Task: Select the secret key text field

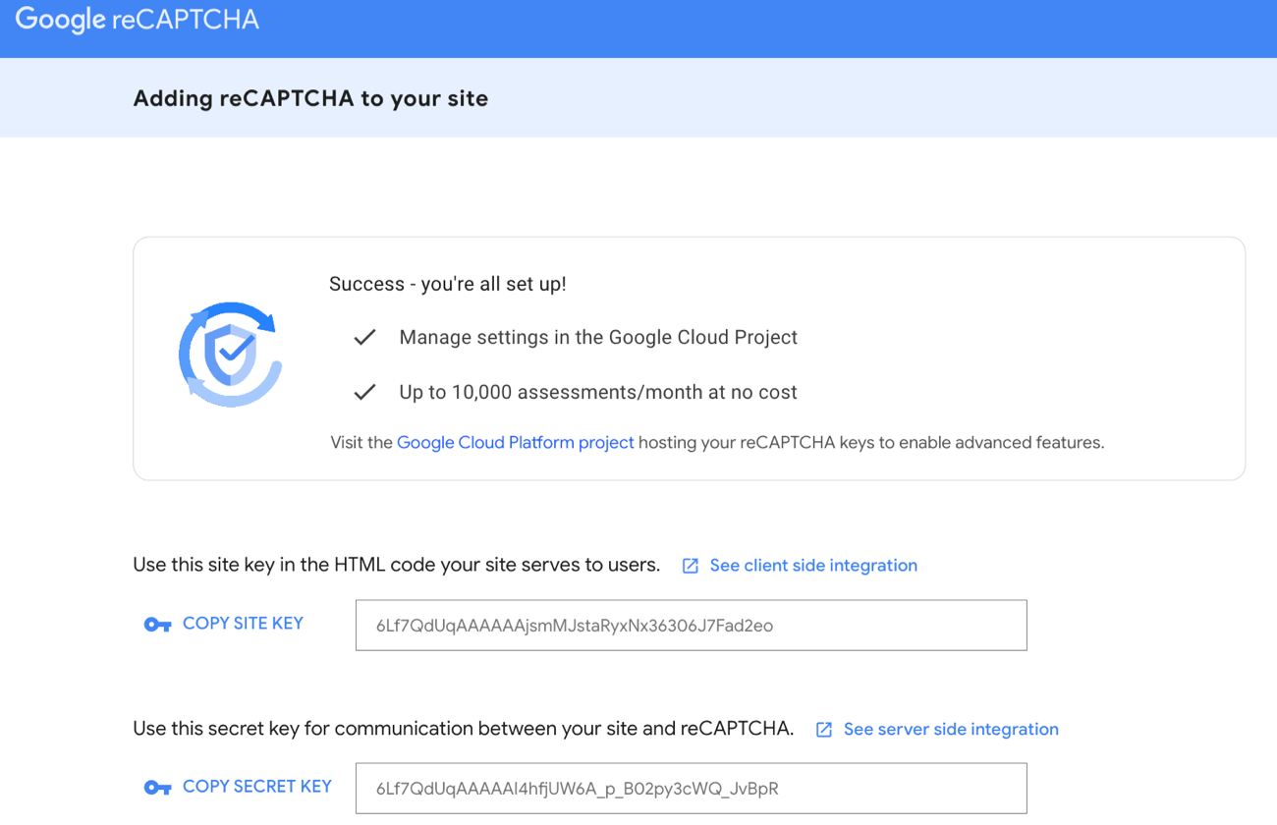Action: [x=692, y=789]
